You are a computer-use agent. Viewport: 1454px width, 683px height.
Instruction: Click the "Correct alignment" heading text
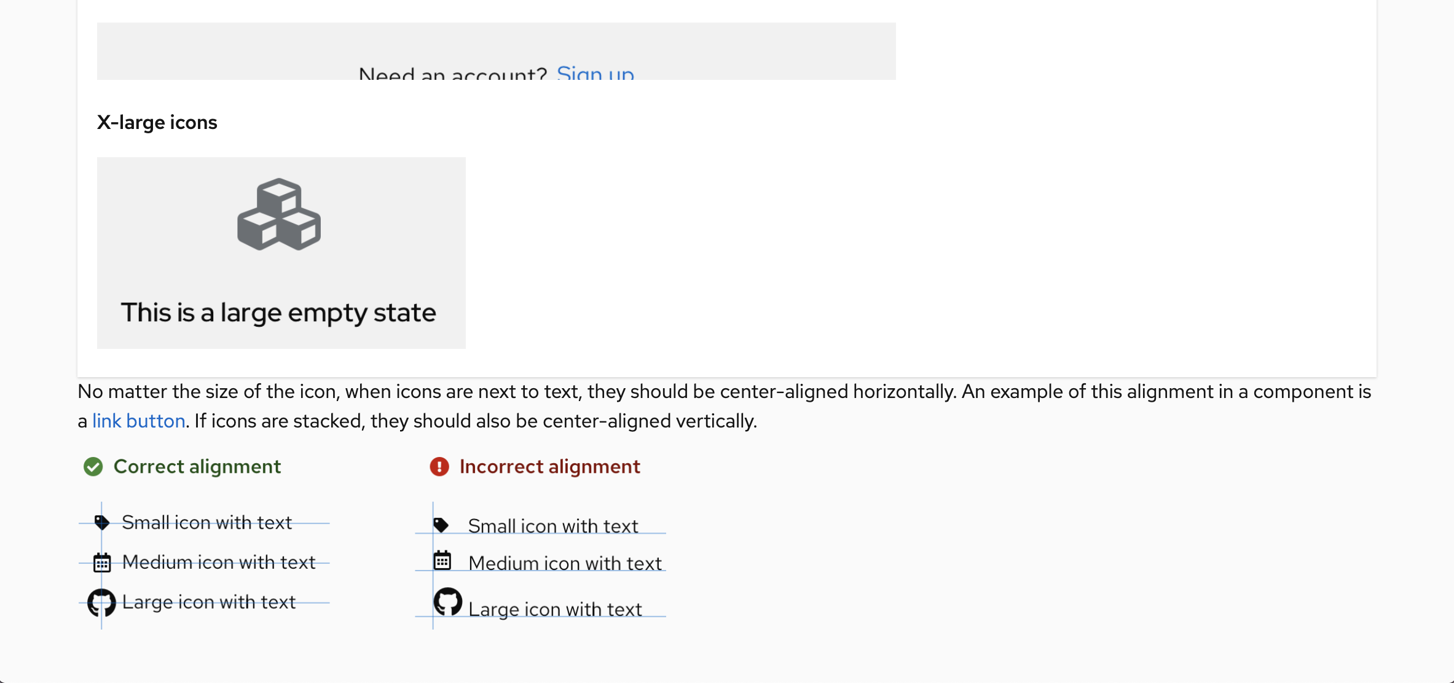pos(197,467)
